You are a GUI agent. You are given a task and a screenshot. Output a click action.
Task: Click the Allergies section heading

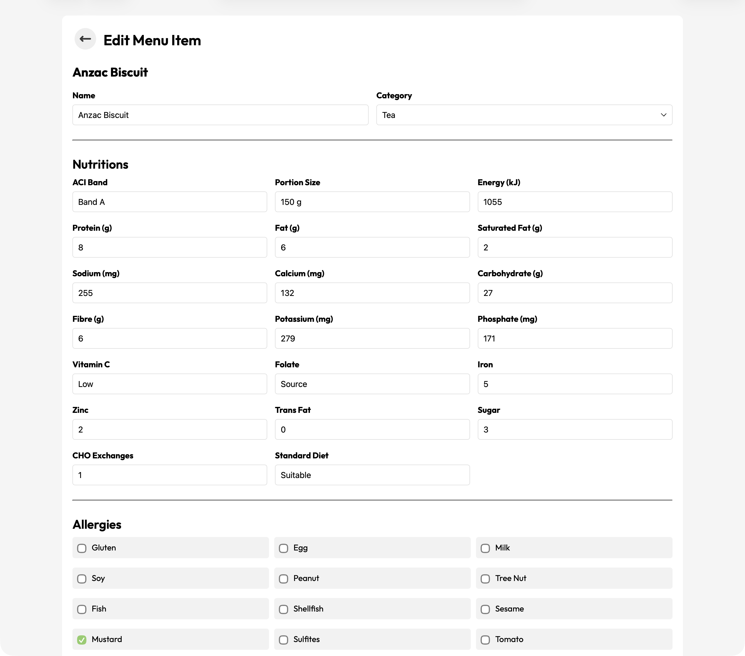click(97, 525)
